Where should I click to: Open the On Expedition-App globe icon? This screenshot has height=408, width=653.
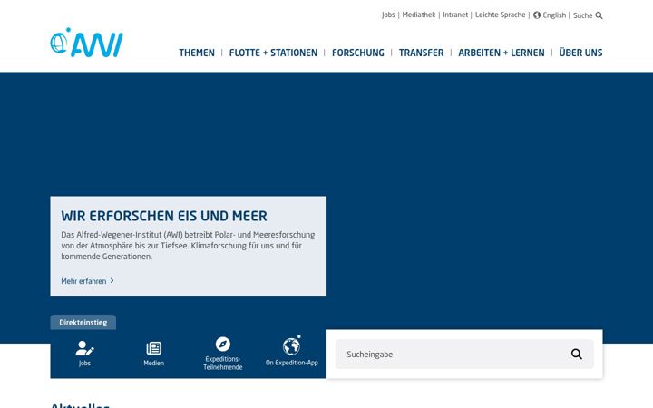tap(291, 345)
